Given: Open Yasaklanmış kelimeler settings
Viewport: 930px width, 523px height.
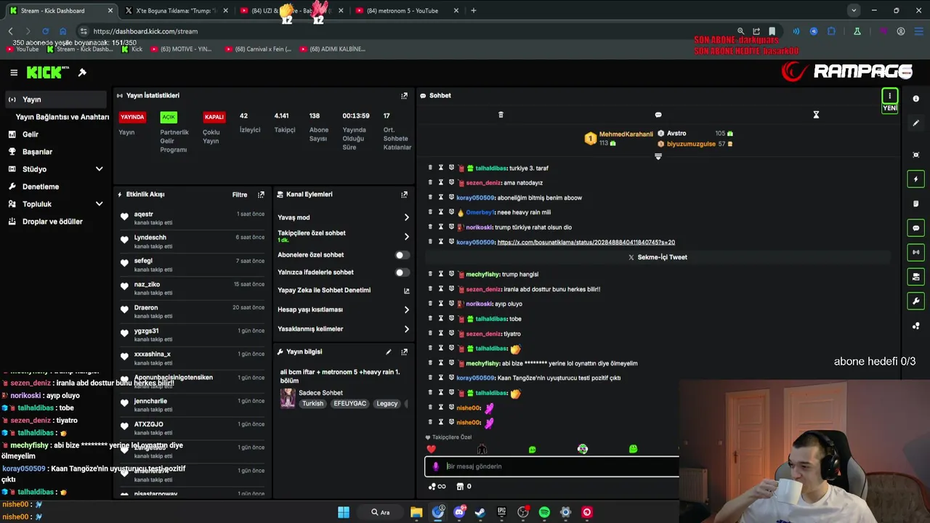Looking at the screenshot, I should pos(343,329).
